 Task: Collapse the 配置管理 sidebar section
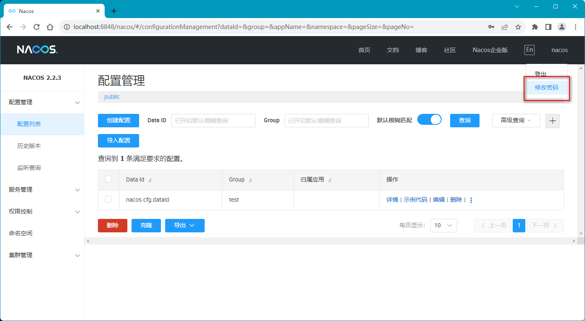(x=42, y=102)
